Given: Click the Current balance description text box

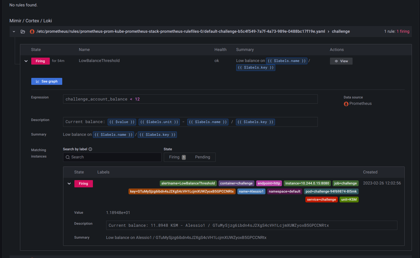Looking at the screenshot, I should pos(252,225).
